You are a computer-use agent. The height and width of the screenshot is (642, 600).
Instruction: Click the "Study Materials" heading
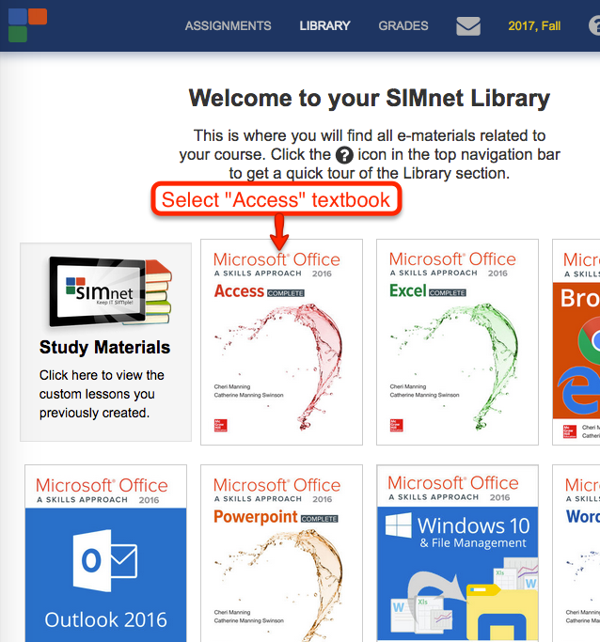coord(104,347)
